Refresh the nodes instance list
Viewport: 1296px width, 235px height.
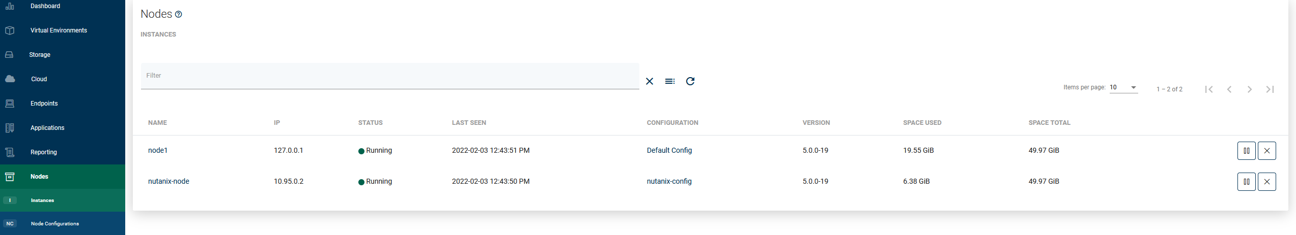point(690,81)
